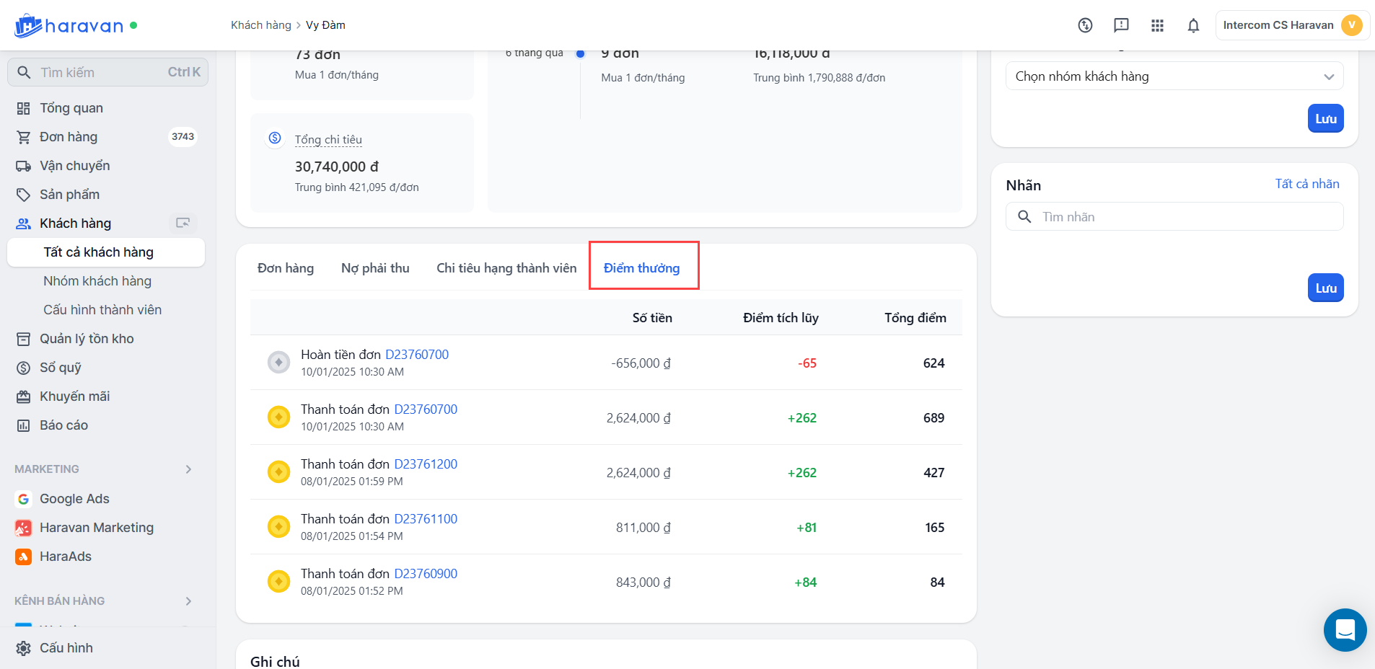Select Chi tiêu hạng thành viên tab
Viewport: 1375px width, 669px height.
tap(506, 268)
